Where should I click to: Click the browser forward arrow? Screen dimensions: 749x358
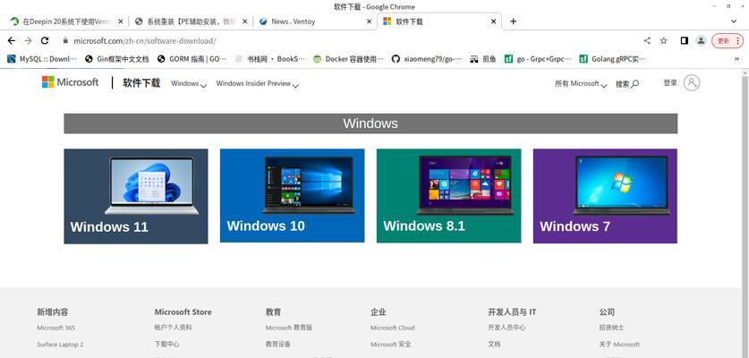pyautogui.click(x=28, y=40)
